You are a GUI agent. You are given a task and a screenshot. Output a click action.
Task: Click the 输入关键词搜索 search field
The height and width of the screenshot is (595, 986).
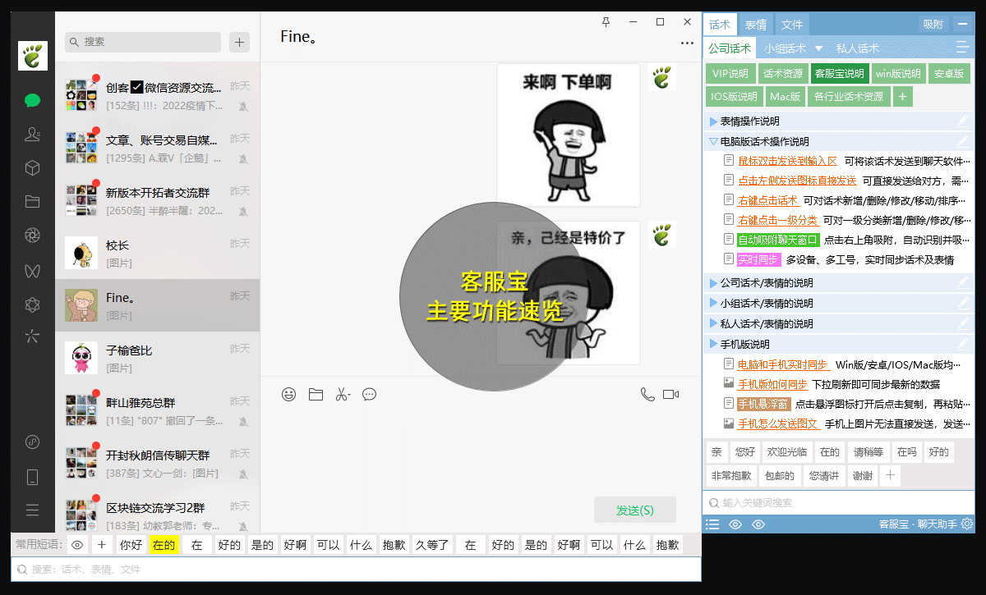[x=822, y=503]
